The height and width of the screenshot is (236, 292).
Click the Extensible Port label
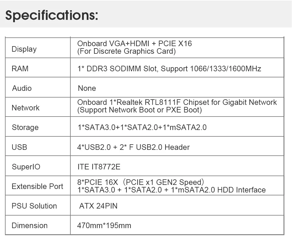[x=37, y=186]
